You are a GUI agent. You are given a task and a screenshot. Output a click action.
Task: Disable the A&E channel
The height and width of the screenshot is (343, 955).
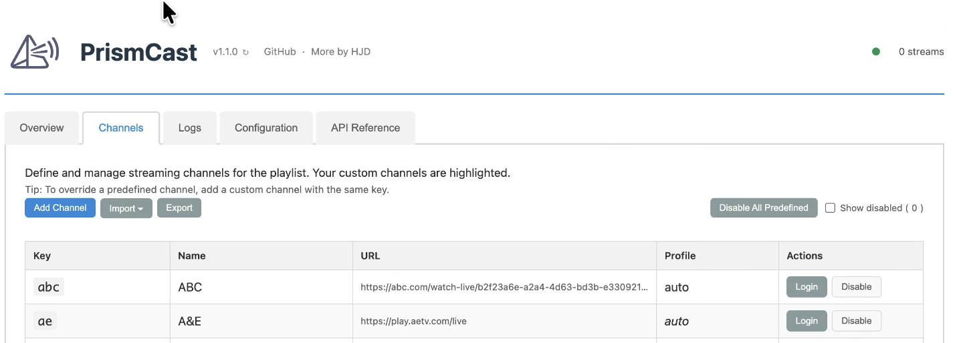click(x=856, y=321)
